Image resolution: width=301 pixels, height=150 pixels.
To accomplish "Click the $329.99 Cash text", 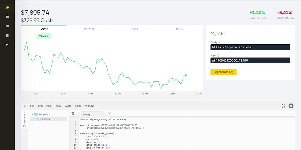I will [37, 21].
